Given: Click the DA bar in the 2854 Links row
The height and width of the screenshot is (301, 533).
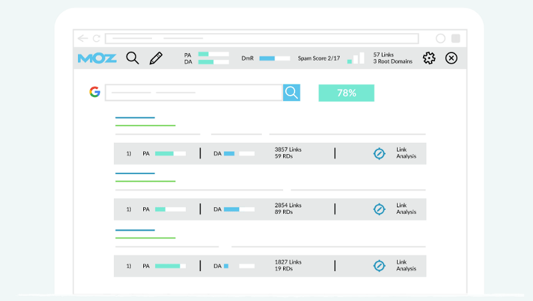Looking at the screenshot, I should point(239,209).
